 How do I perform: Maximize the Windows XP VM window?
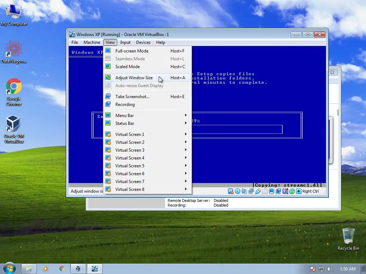(x=308, y=35)
